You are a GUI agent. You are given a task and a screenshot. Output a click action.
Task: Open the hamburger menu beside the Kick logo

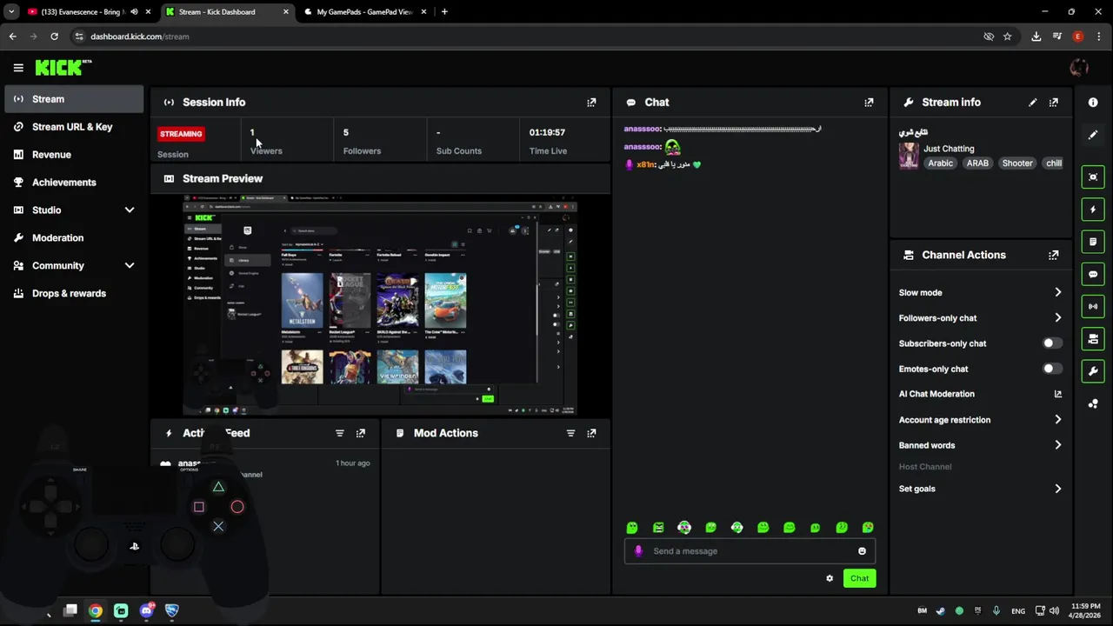[18, 68]
